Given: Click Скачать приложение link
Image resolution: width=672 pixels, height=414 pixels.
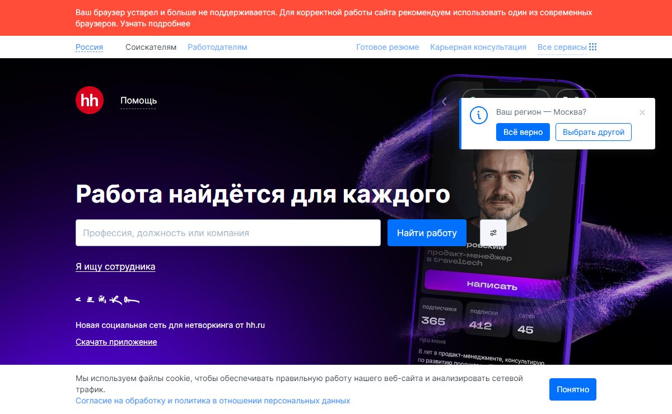Looking at the screenshot, I should point(116,342).
